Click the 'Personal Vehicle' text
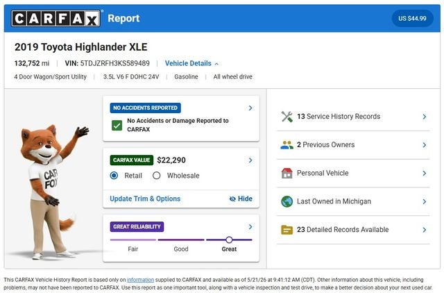 pyautogui.click(x=323, y=173)
